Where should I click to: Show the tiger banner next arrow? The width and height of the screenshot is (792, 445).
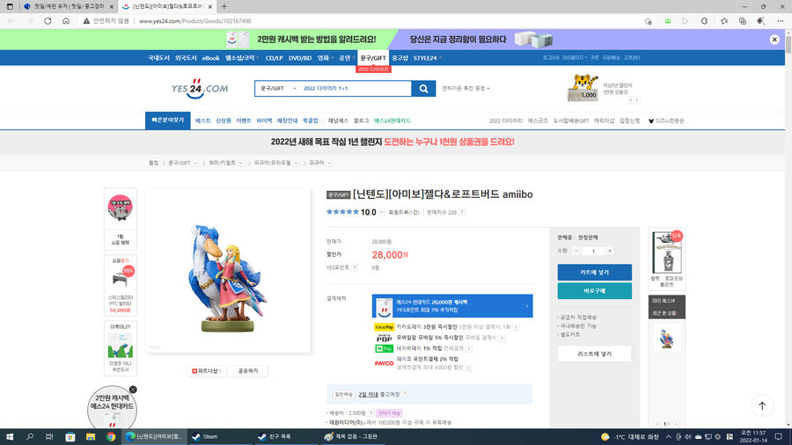pos(637,100)
